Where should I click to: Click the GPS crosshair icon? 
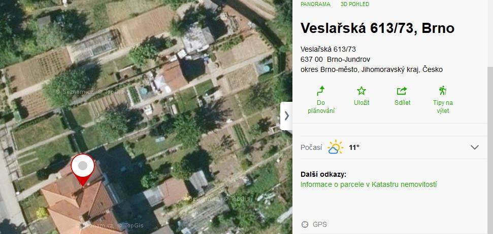(305, 224)
